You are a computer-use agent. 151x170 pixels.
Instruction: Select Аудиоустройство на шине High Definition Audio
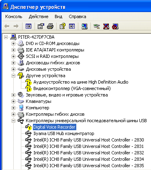click(x=81, y=82)
